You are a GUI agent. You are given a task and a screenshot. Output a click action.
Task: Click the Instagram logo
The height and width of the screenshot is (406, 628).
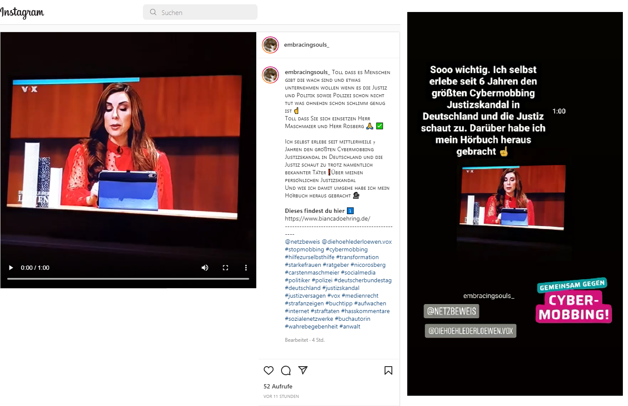22,13
